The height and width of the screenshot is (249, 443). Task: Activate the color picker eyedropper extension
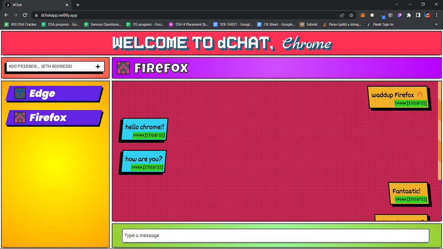click(382, 15)
